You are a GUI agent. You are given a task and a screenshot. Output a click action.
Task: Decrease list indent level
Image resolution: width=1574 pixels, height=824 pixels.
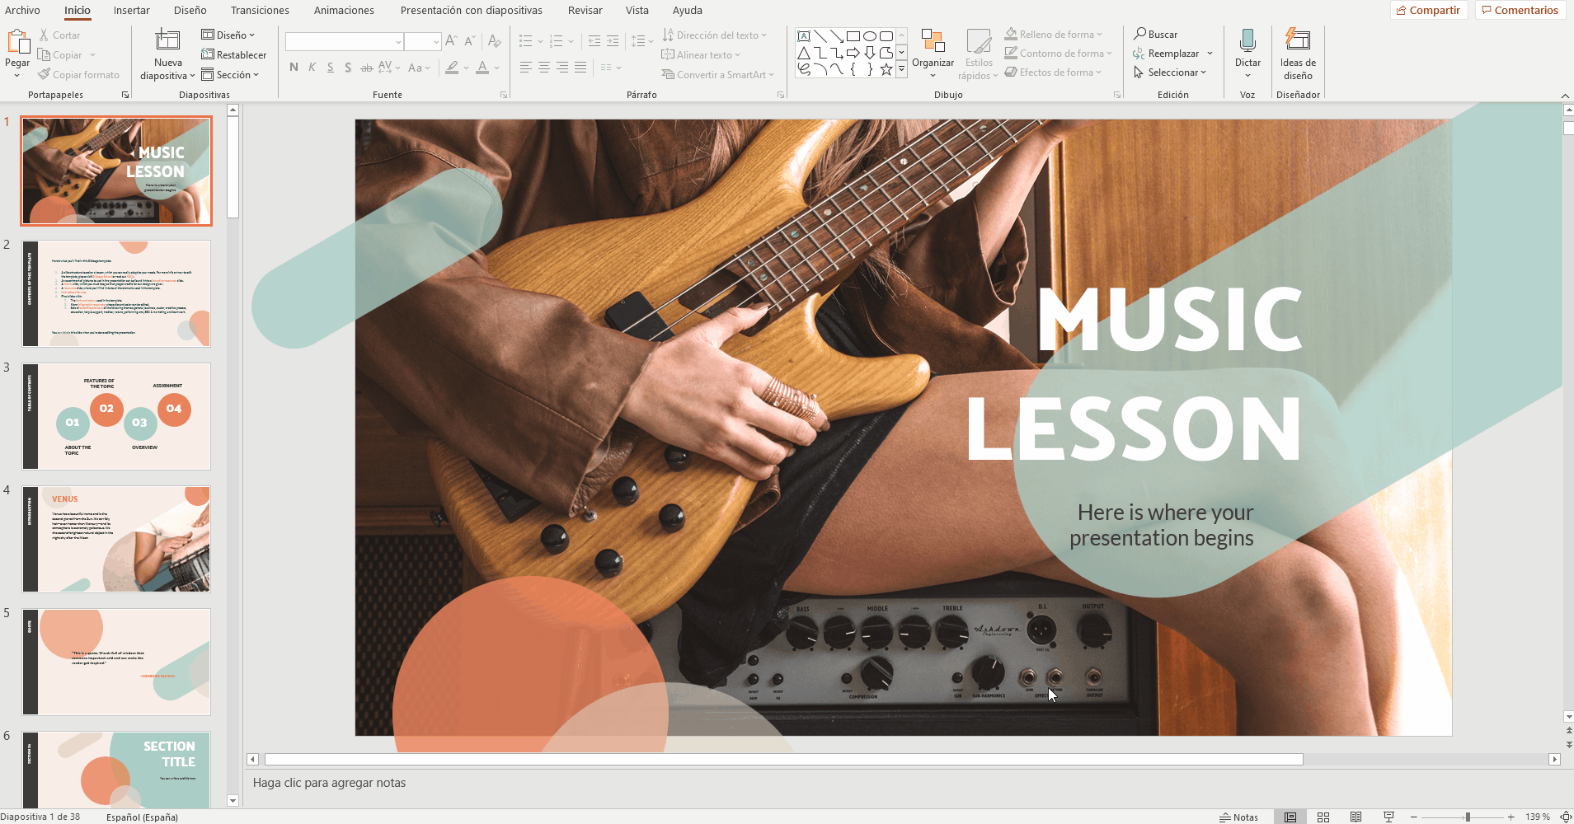point(594,41)
